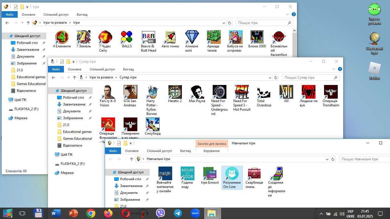Viewport: 390px width, 219px height.
Task: Open Керування tab in Навчальні ігри window
Action: pyautogui.click(x=212, y=151)
